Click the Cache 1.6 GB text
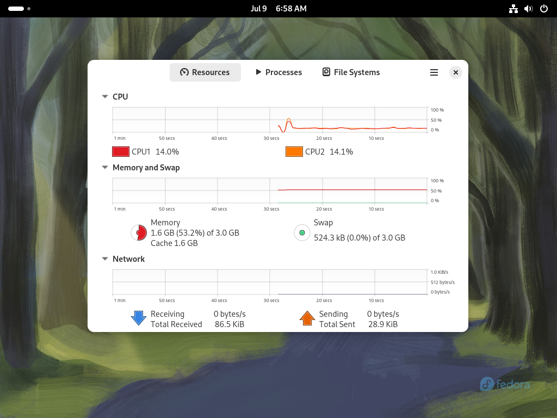 click(174, 243)
